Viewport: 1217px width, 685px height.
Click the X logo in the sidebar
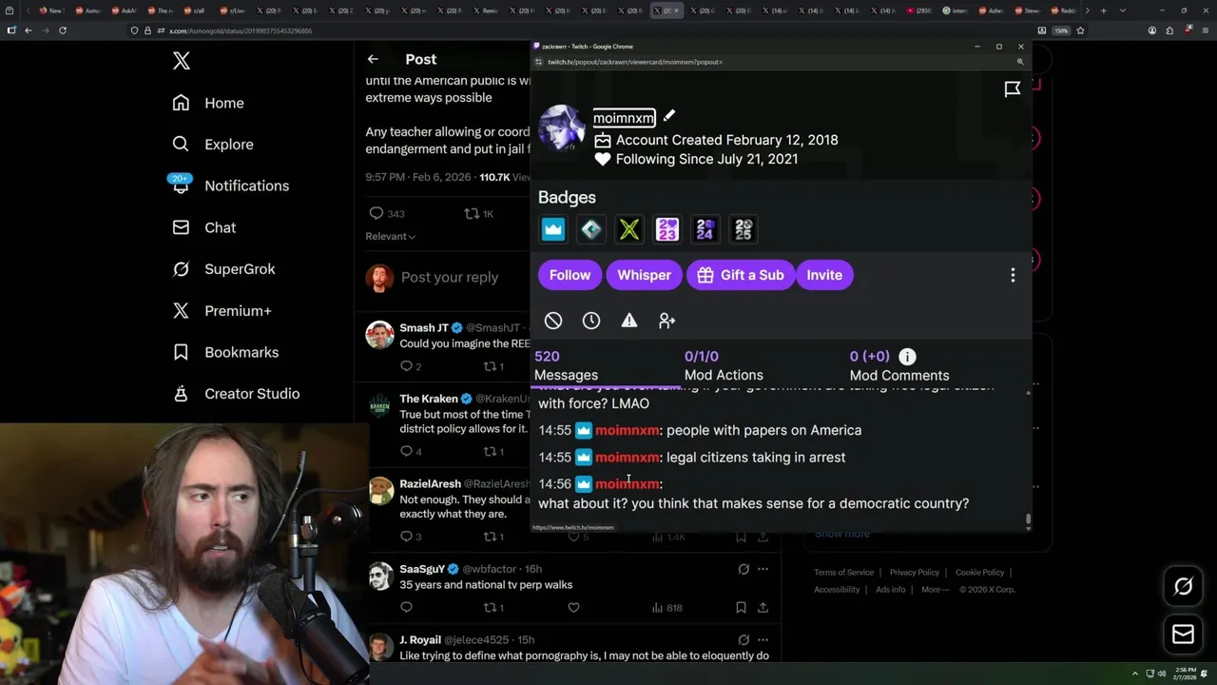182,61
